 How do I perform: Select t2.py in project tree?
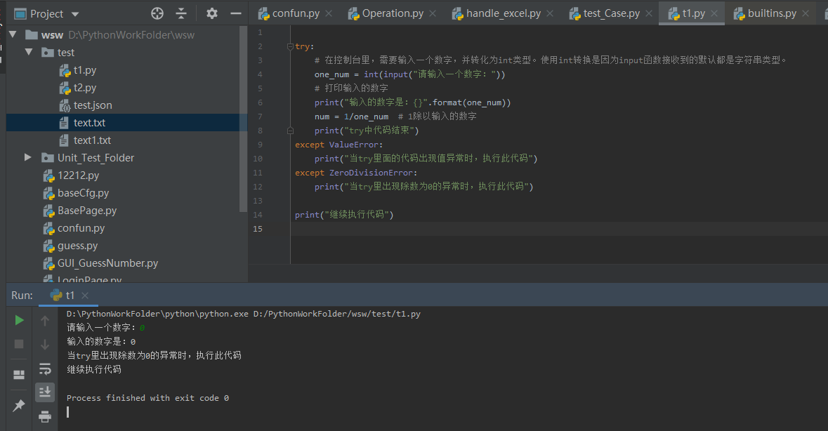click(x=84, y=88)
